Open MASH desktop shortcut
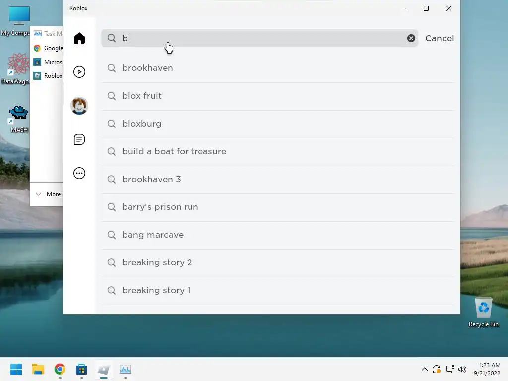Viewport: 508px width, 381px height. (19, 119)
